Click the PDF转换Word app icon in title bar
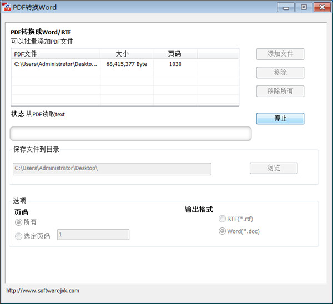333x304 pixels. (x=7, y=7)
